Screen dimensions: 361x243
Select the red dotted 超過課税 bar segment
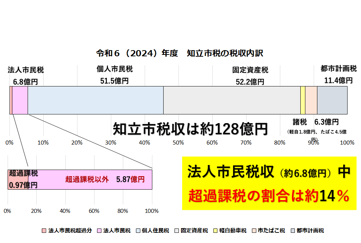(18, 179)
